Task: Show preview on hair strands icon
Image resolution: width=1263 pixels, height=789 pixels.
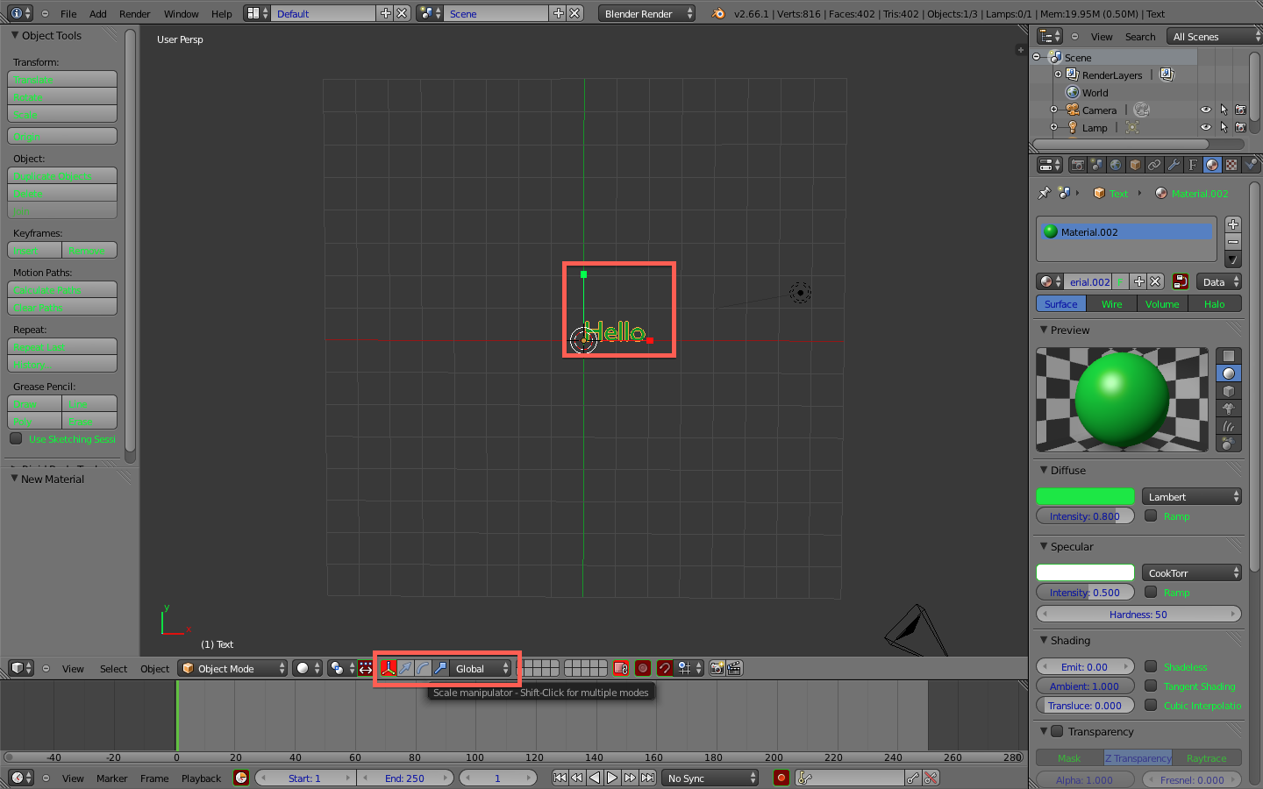Action: [x=1229, y=426]
